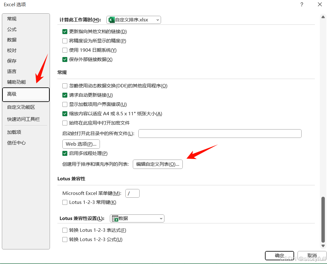The width and height of the screenshot is (327, 264).
Task: Enable 忽略使用动态数据交换(DDE) checkbox
Action: (x=65, y=86)
